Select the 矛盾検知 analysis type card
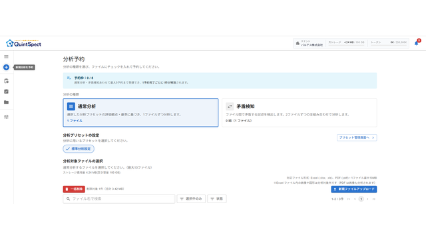The height and width of the screenshot is (239, 426). (299, 112)
